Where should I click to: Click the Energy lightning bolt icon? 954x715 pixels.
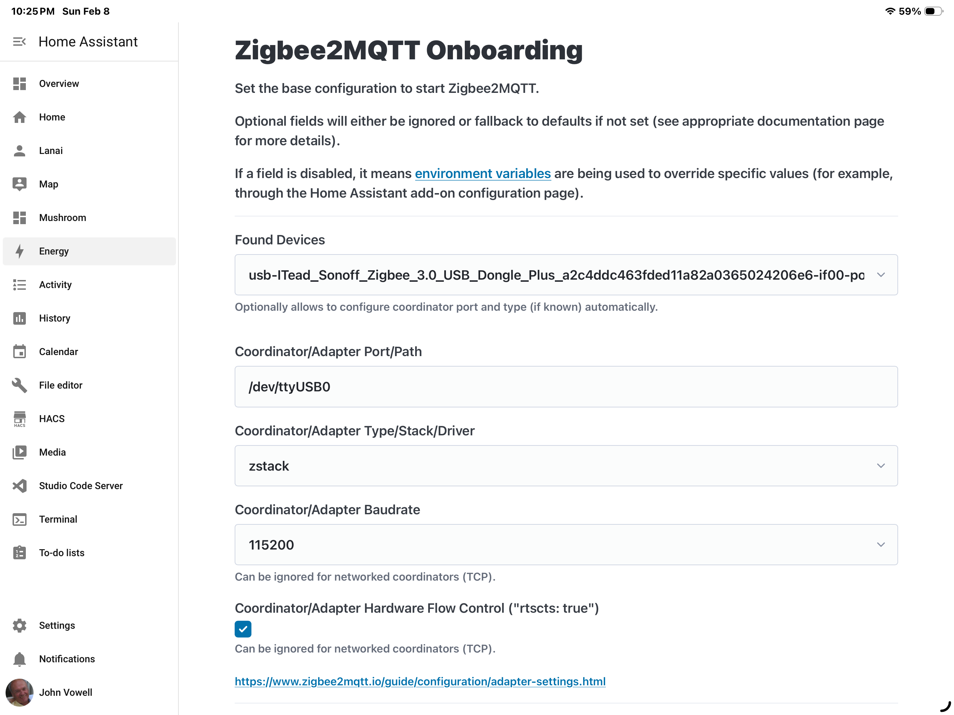[x=20, y=251]
